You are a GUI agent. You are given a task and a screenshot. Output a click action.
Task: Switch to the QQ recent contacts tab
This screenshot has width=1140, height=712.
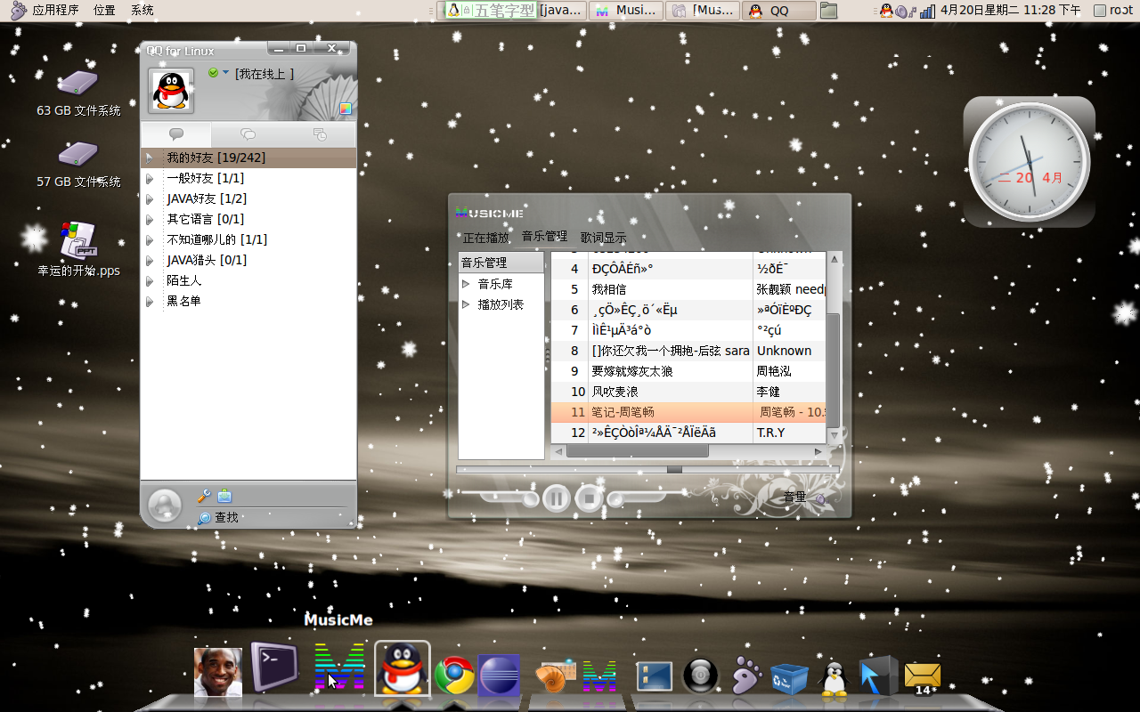coord(320,134)
